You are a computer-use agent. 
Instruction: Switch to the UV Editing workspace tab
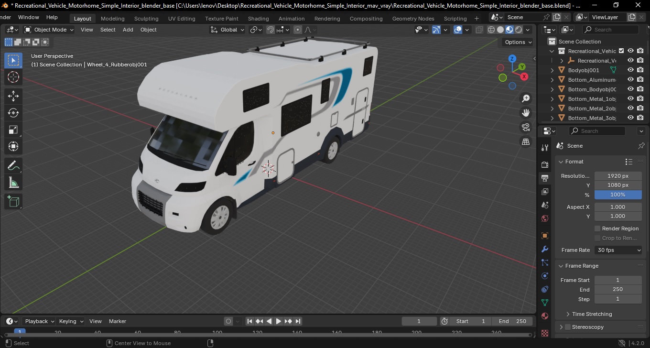[182, 19]
